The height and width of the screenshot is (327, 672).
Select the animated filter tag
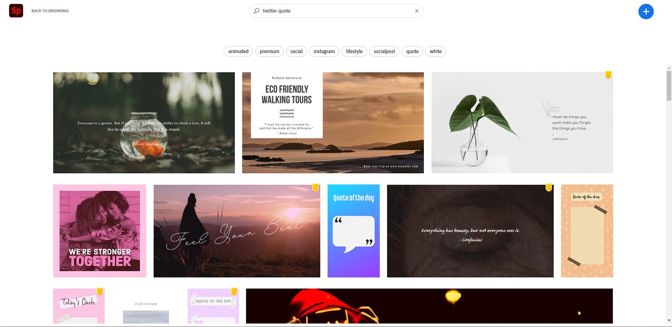[x=238, y=52]
